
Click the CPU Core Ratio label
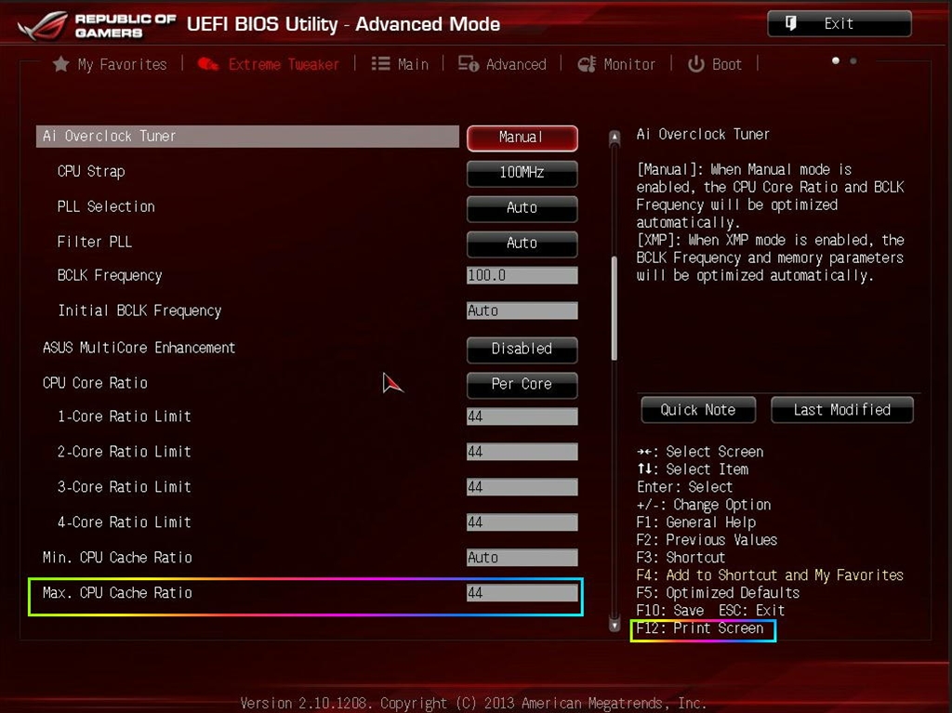(96, 383)
